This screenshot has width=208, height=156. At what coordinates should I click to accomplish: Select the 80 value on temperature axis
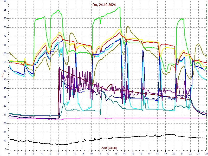(5, 18)
